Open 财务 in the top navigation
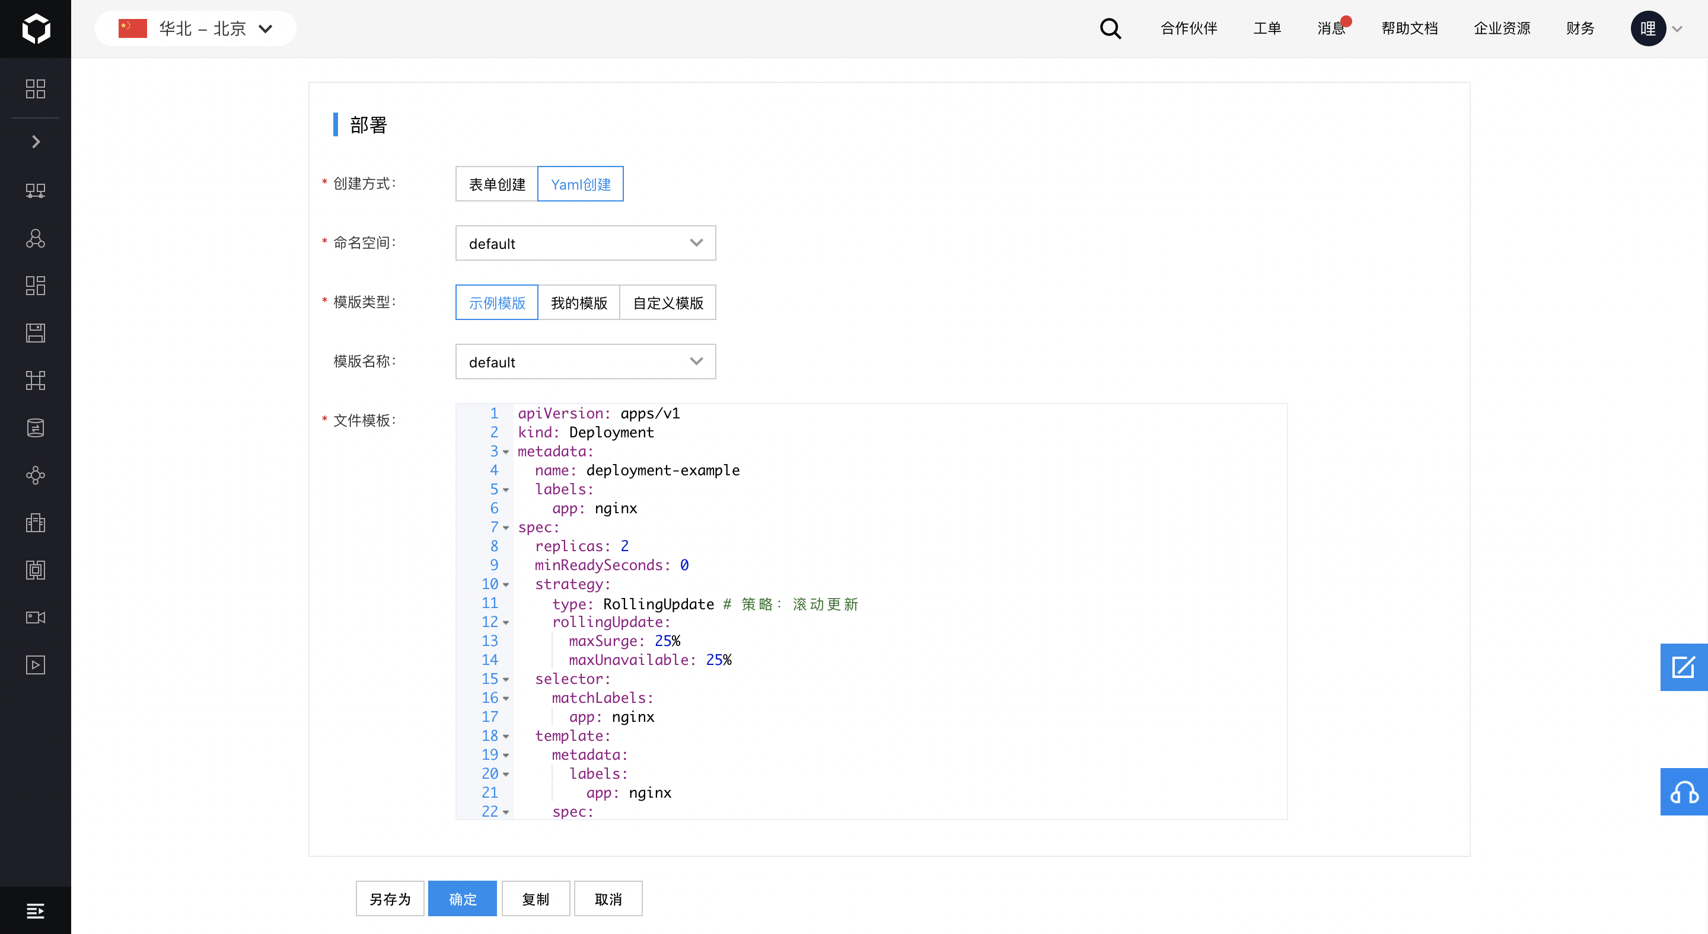The height and width of the screenshot is (934, 1708). coord(1580,28)
